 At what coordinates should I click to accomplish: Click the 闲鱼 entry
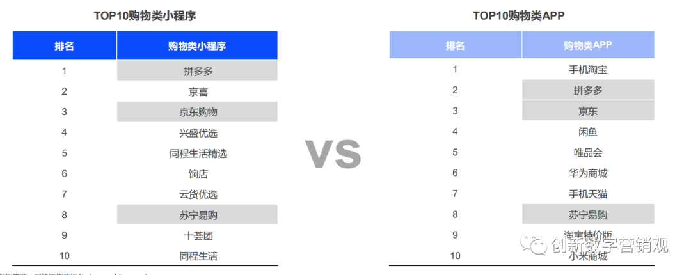coord(588,131)
